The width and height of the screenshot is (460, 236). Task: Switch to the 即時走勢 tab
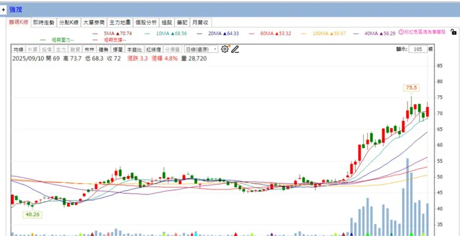click(x=44, y=22)
